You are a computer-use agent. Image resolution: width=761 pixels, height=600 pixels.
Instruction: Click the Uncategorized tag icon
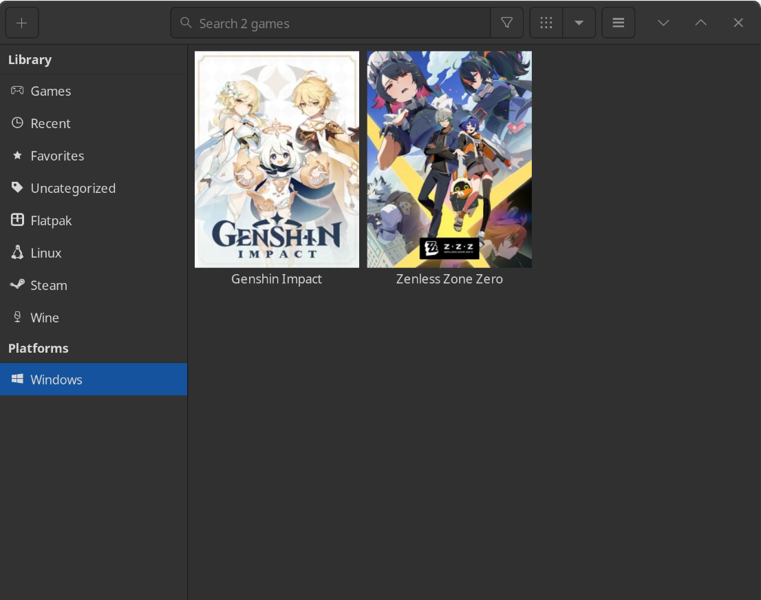tap(17, 187)
